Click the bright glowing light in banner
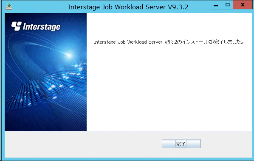The image size is (254, 161). [x=69, y=55]
